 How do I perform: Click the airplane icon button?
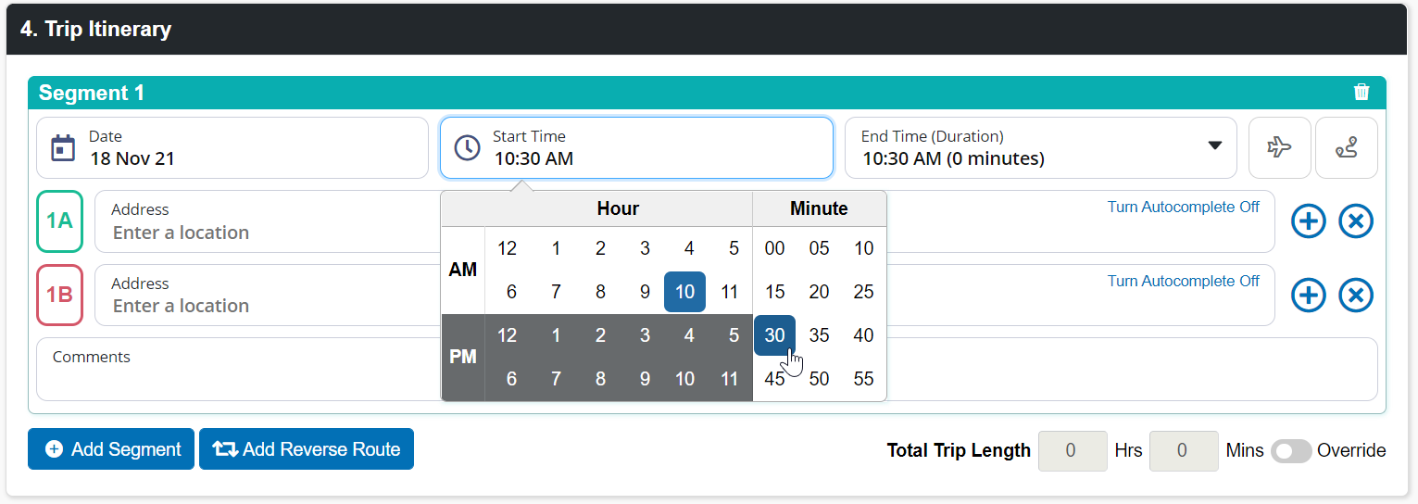tap(1279, 147)
